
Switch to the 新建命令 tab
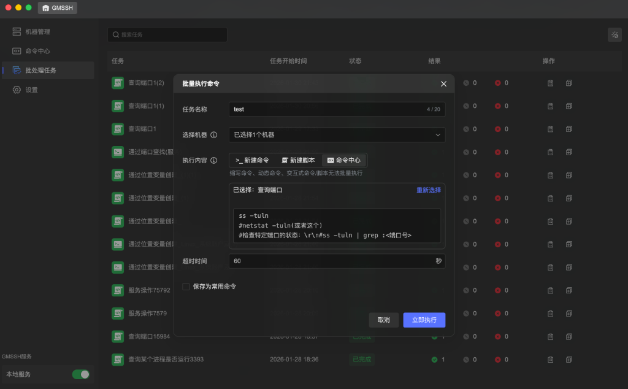pyautogui.click(x=252, y=160)
